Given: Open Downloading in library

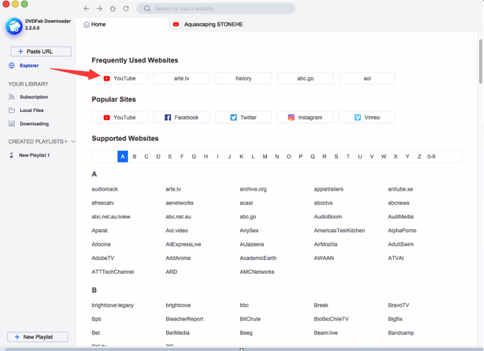Looking at the screenshot, I should click(x=34, y=124).
